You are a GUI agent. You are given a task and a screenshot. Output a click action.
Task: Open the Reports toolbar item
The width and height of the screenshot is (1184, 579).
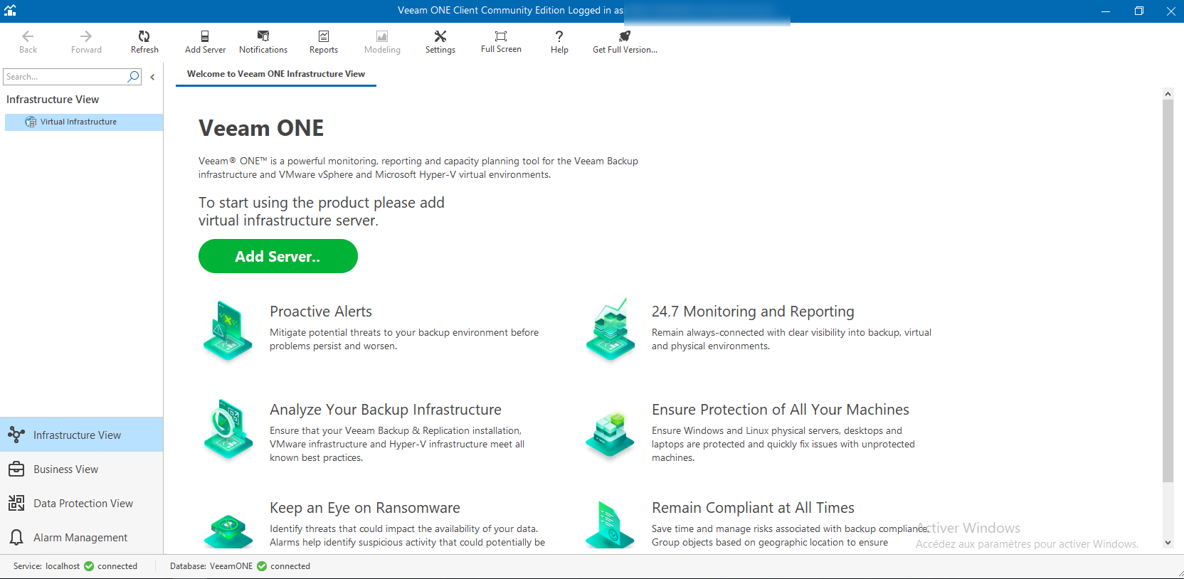click(x=324, y=42)
